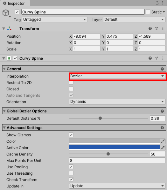This screenshot has height=190, width=167.
Task: Click the Max Points Per Unit field
Action: (117, 160)
